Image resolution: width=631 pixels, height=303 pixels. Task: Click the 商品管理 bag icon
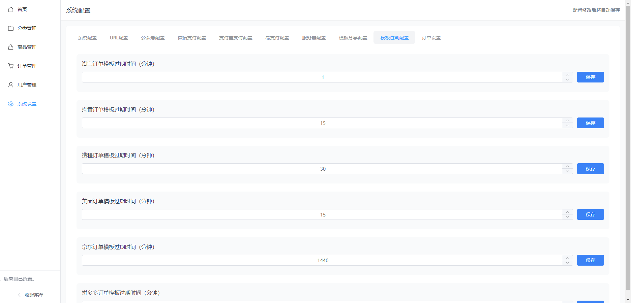pyautogui.click(x=10, y=47)
